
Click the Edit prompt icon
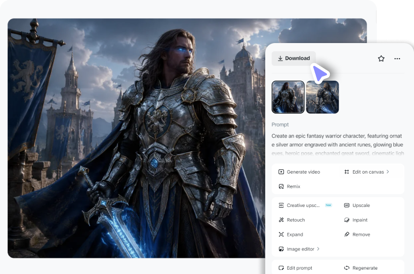pyautogui.click(x=281, y=268)
